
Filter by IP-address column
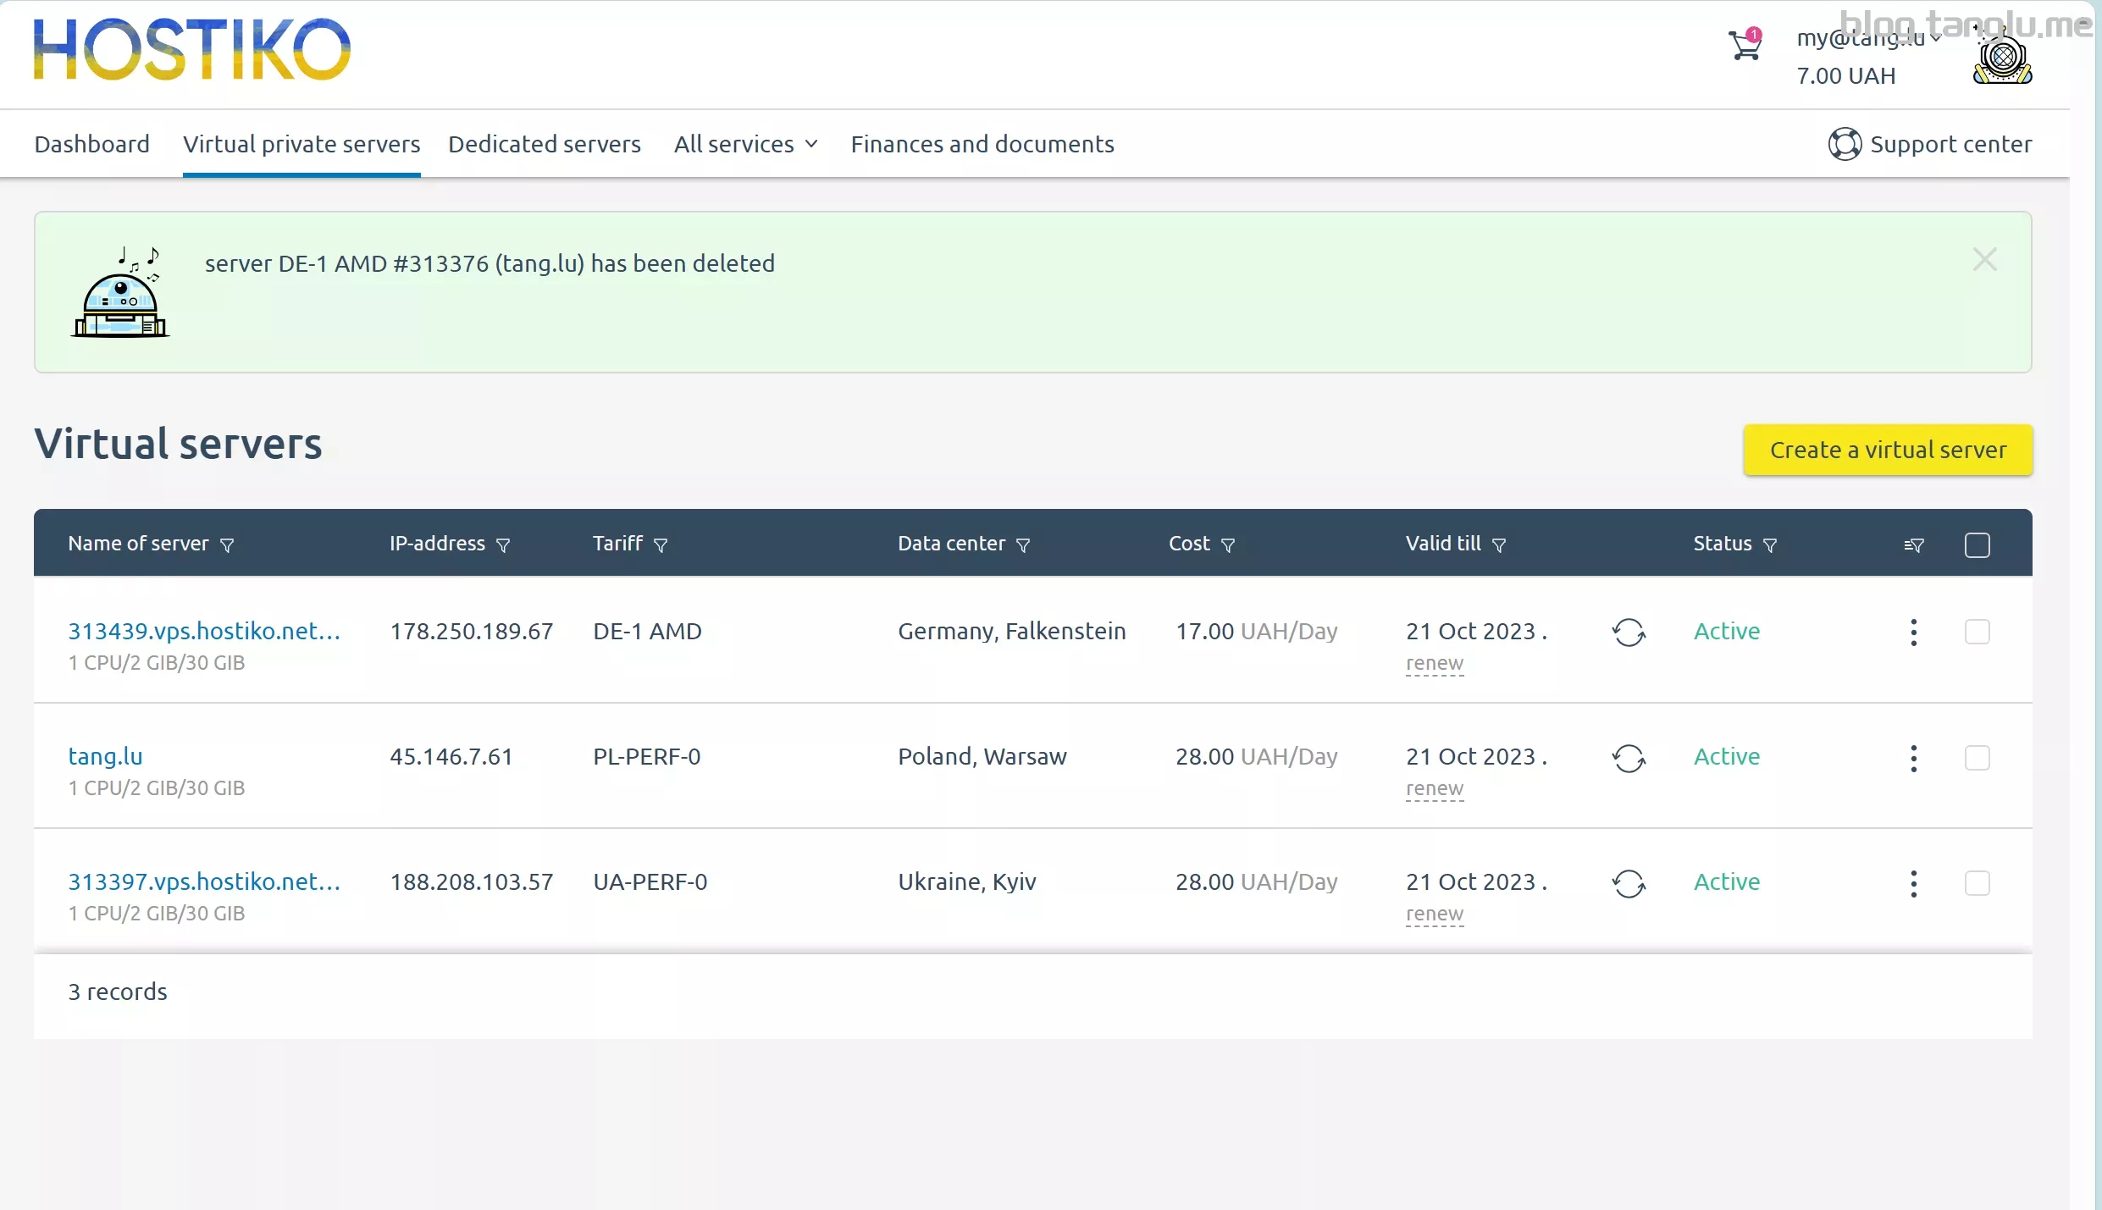coord(503,545)
